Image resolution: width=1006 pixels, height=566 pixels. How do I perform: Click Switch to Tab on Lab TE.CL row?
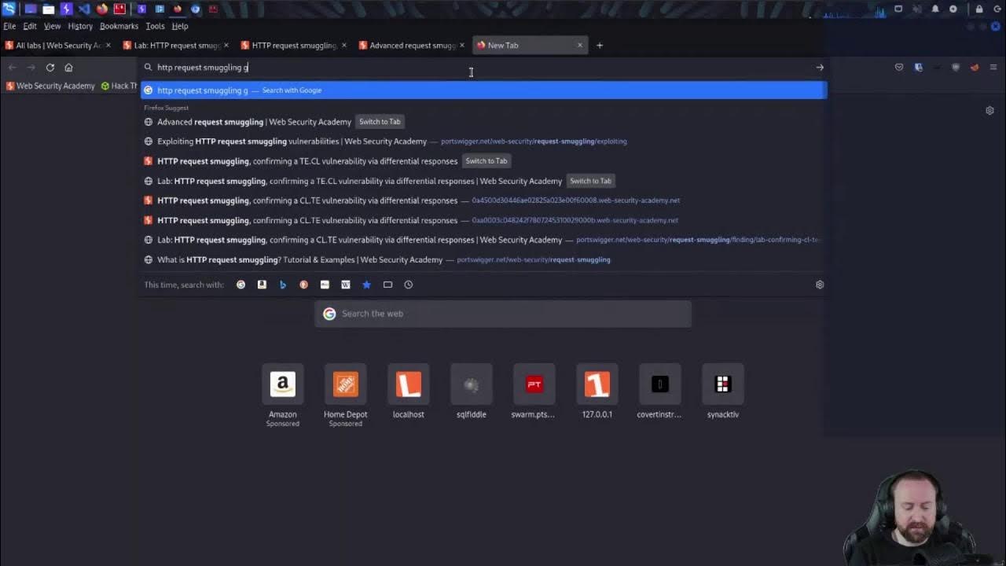click(590, 181)
